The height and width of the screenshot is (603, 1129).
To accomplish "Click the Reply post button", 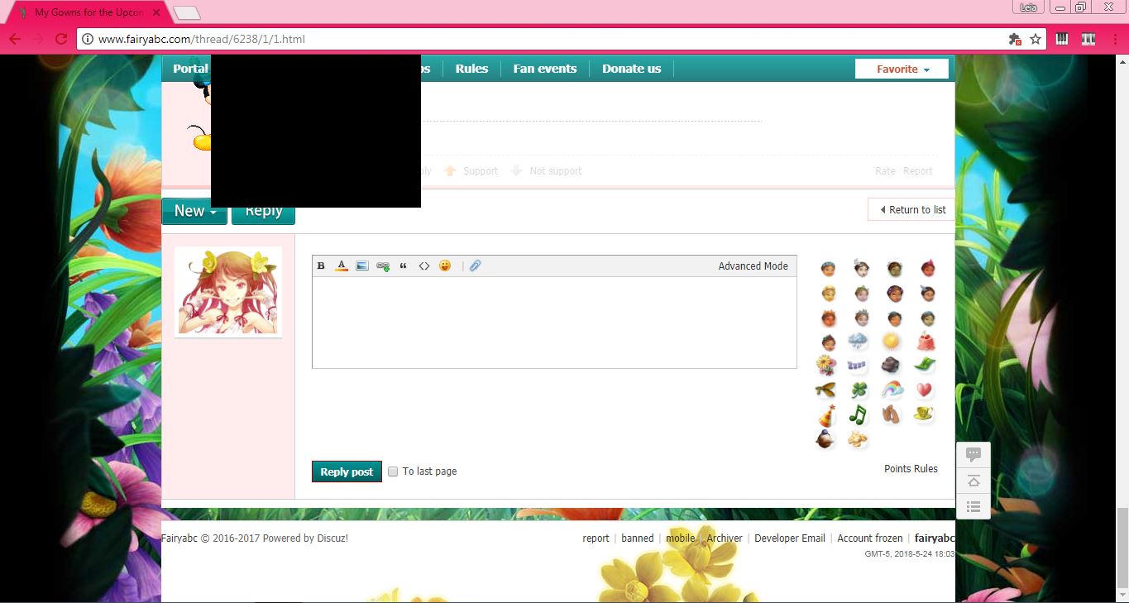I will pos(347,471).
